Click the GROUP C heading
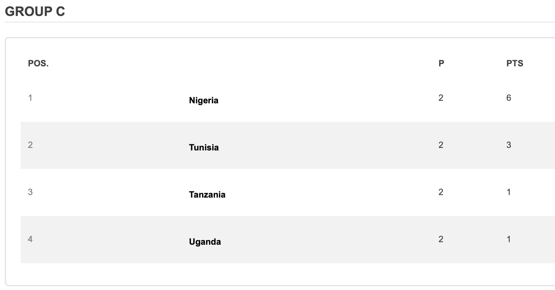This screenshot has height=290, width=555. click(35, 12)
